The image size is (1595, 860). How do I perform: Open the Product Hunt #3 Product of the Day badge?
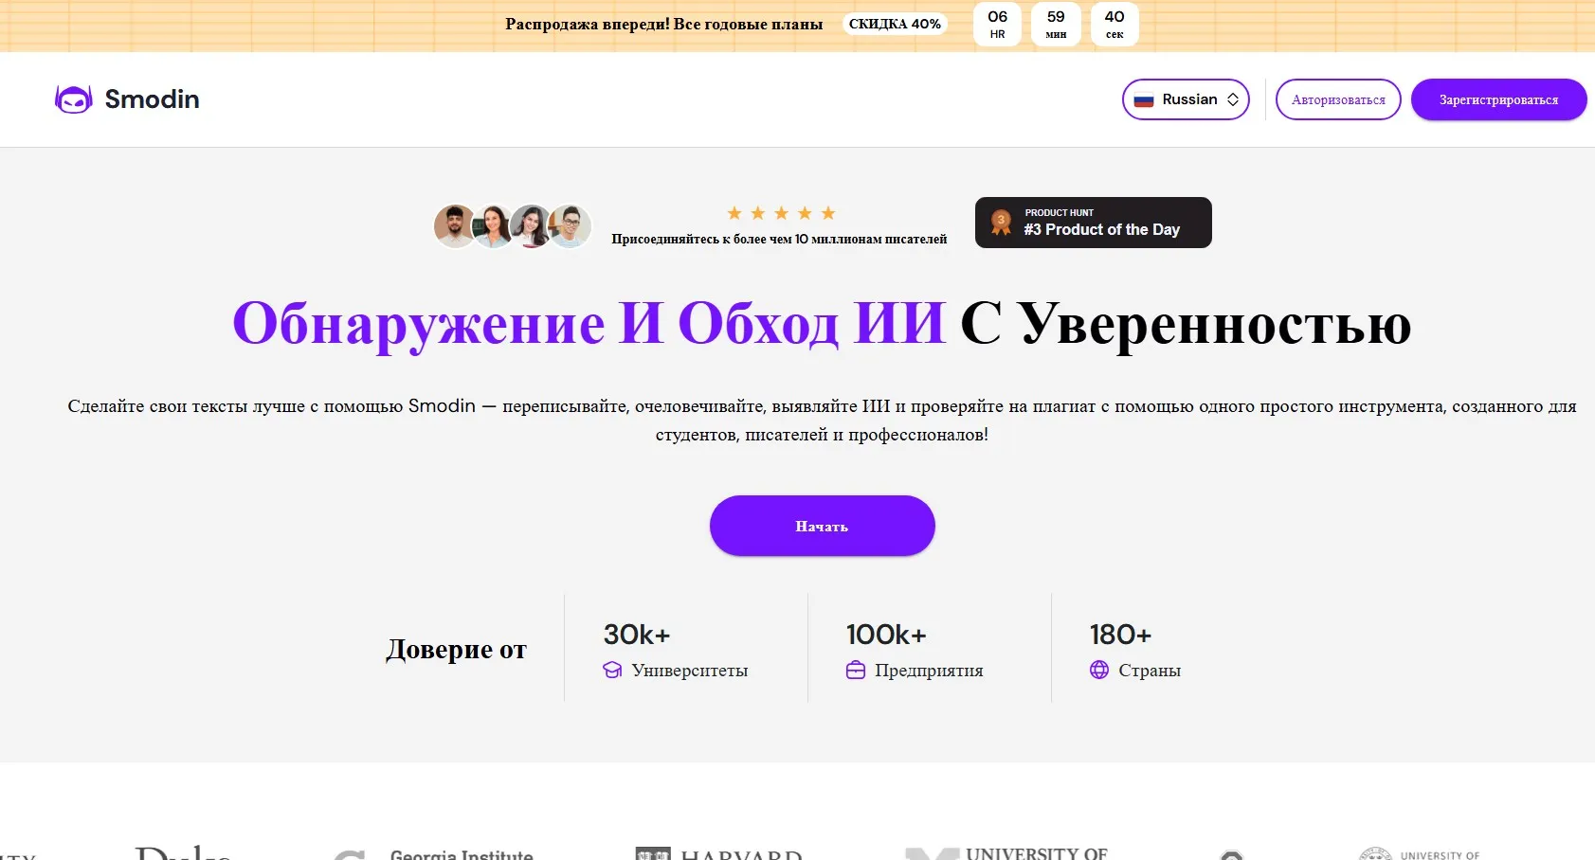[1093, 223]
